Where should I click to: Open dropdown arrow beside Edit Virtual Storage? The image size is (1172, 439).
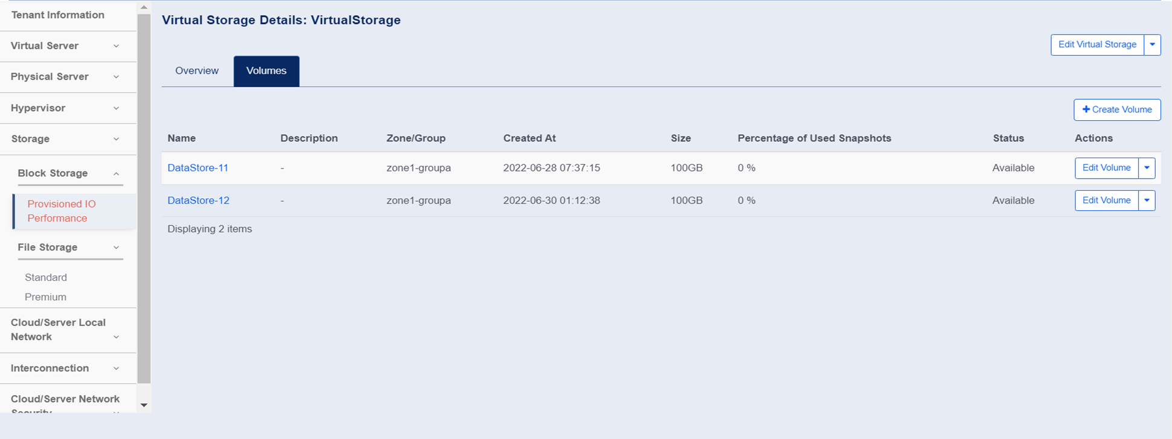coord(1152,45)
